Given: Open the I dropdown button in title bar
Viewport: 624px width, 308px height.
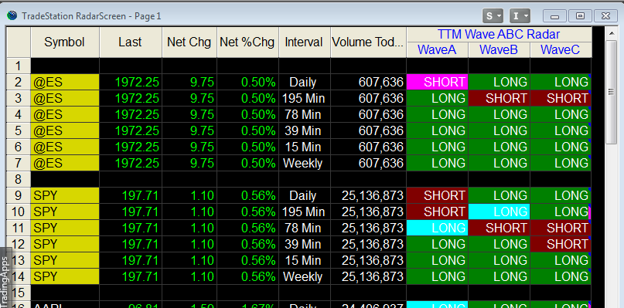Looking at the screenshot, I should (520, 16).
